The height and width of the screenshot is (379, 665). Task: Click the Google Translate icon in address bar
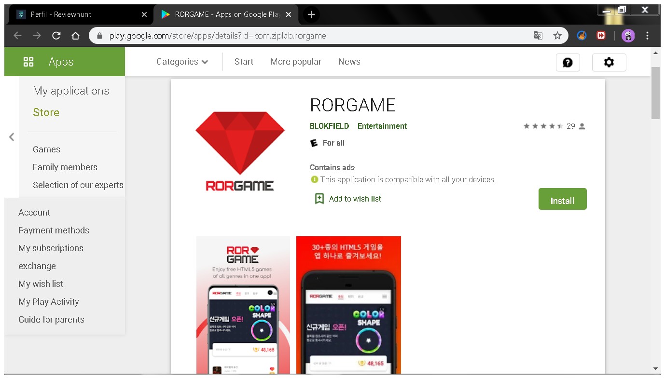pos(537,35)
